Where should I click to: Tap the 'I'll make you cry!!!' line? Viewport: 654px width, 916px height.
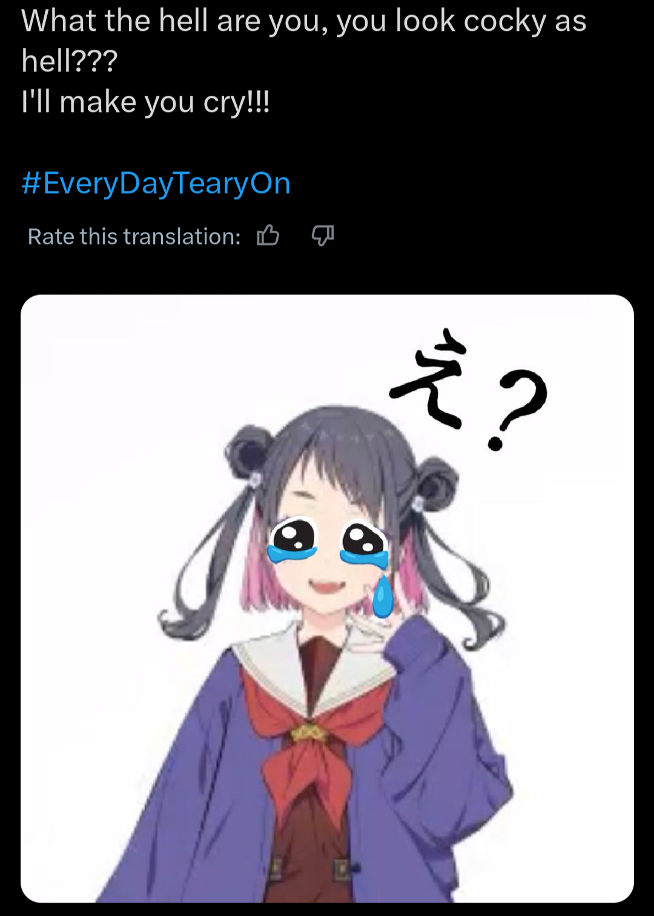tap(145, 102)
